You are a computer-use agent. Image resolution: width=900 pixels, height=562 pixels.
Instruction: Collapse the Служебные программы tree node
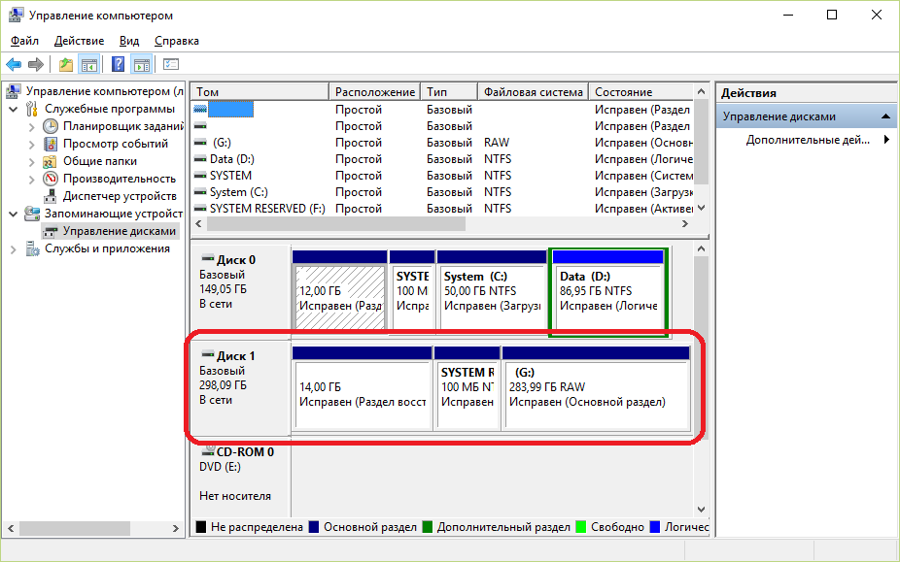click(x=13, y=109)
